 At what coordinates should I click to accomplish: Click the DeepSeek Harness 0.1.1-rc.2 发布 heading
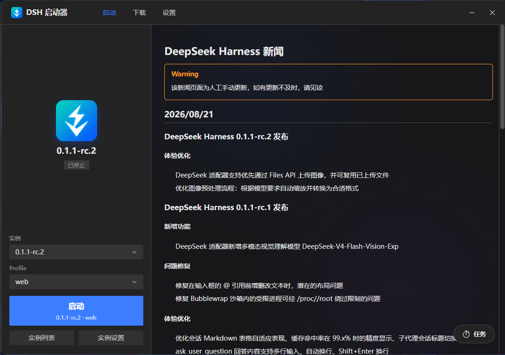(226, 137)
